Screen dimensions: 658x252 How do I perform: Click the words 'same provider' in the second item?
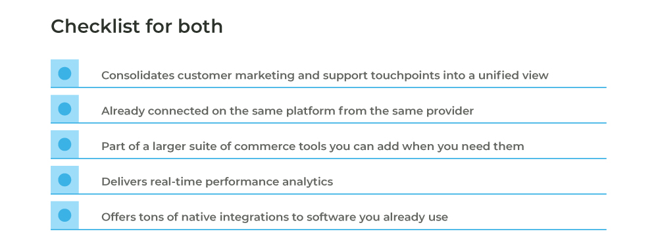point(433,111)
